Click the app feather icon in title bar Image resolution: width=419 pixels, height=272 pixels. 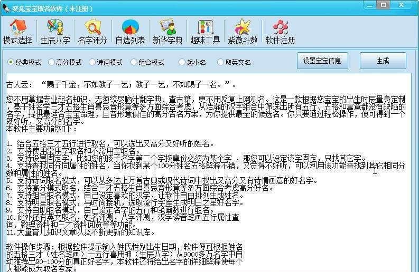(x=6, y=8)
